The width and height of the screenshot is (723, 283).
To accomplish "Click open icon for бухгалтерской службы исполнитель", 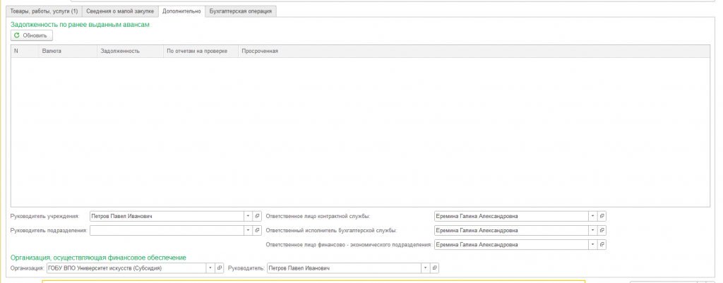I will tap(602, 230).
